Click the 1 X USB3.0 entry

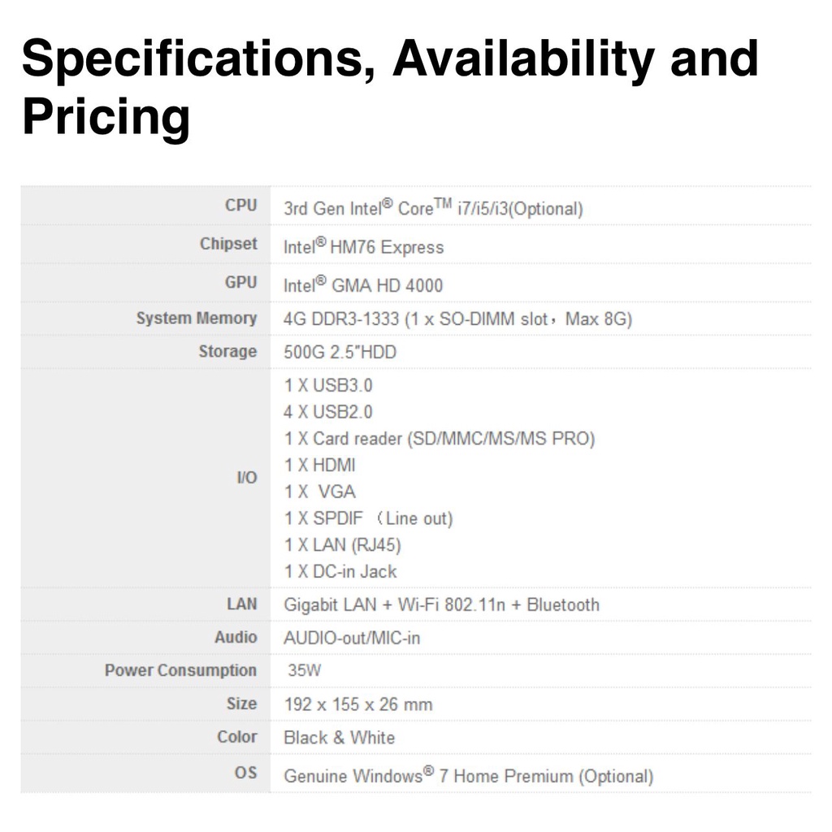tap(328, 385)
